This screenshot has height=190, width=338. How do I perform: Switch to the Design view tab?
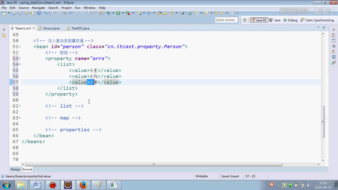click(15, 169)
